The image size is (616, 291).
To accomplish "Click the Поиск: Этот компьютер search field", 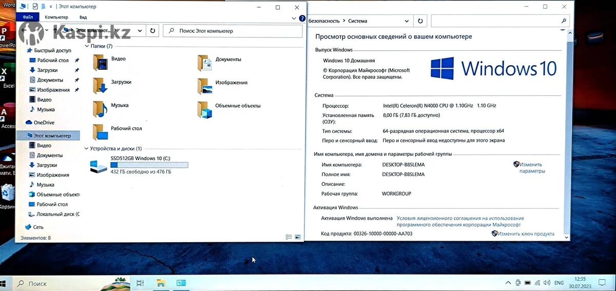I will (x=233, y=31).
